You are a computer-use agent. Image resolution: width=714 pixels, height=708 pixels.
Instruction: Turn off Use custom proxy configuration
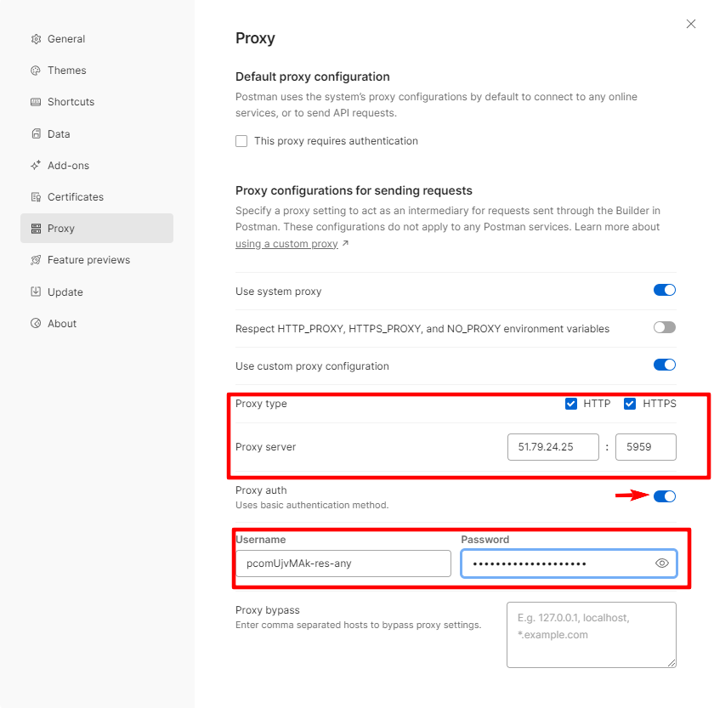[x=664, y=365]
